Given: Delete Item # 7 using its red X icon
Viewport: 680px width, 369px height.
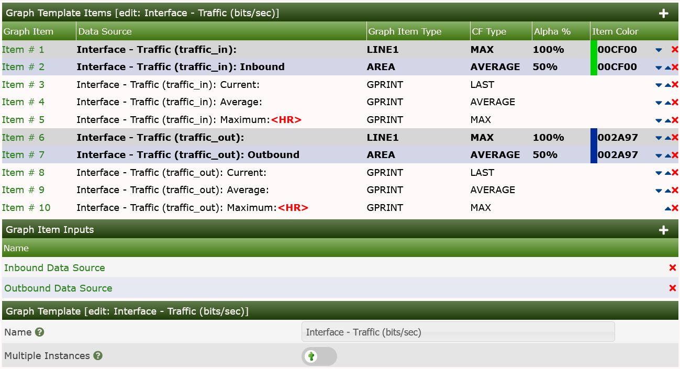Looking at the screenshot, I should [x=675, y=154].
